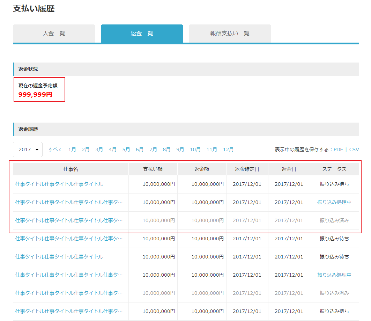Click 振り込み待ち status in the last row
The height and width of the screenshot is (321, 371).
pyautogui.click(x=334, y=311)
